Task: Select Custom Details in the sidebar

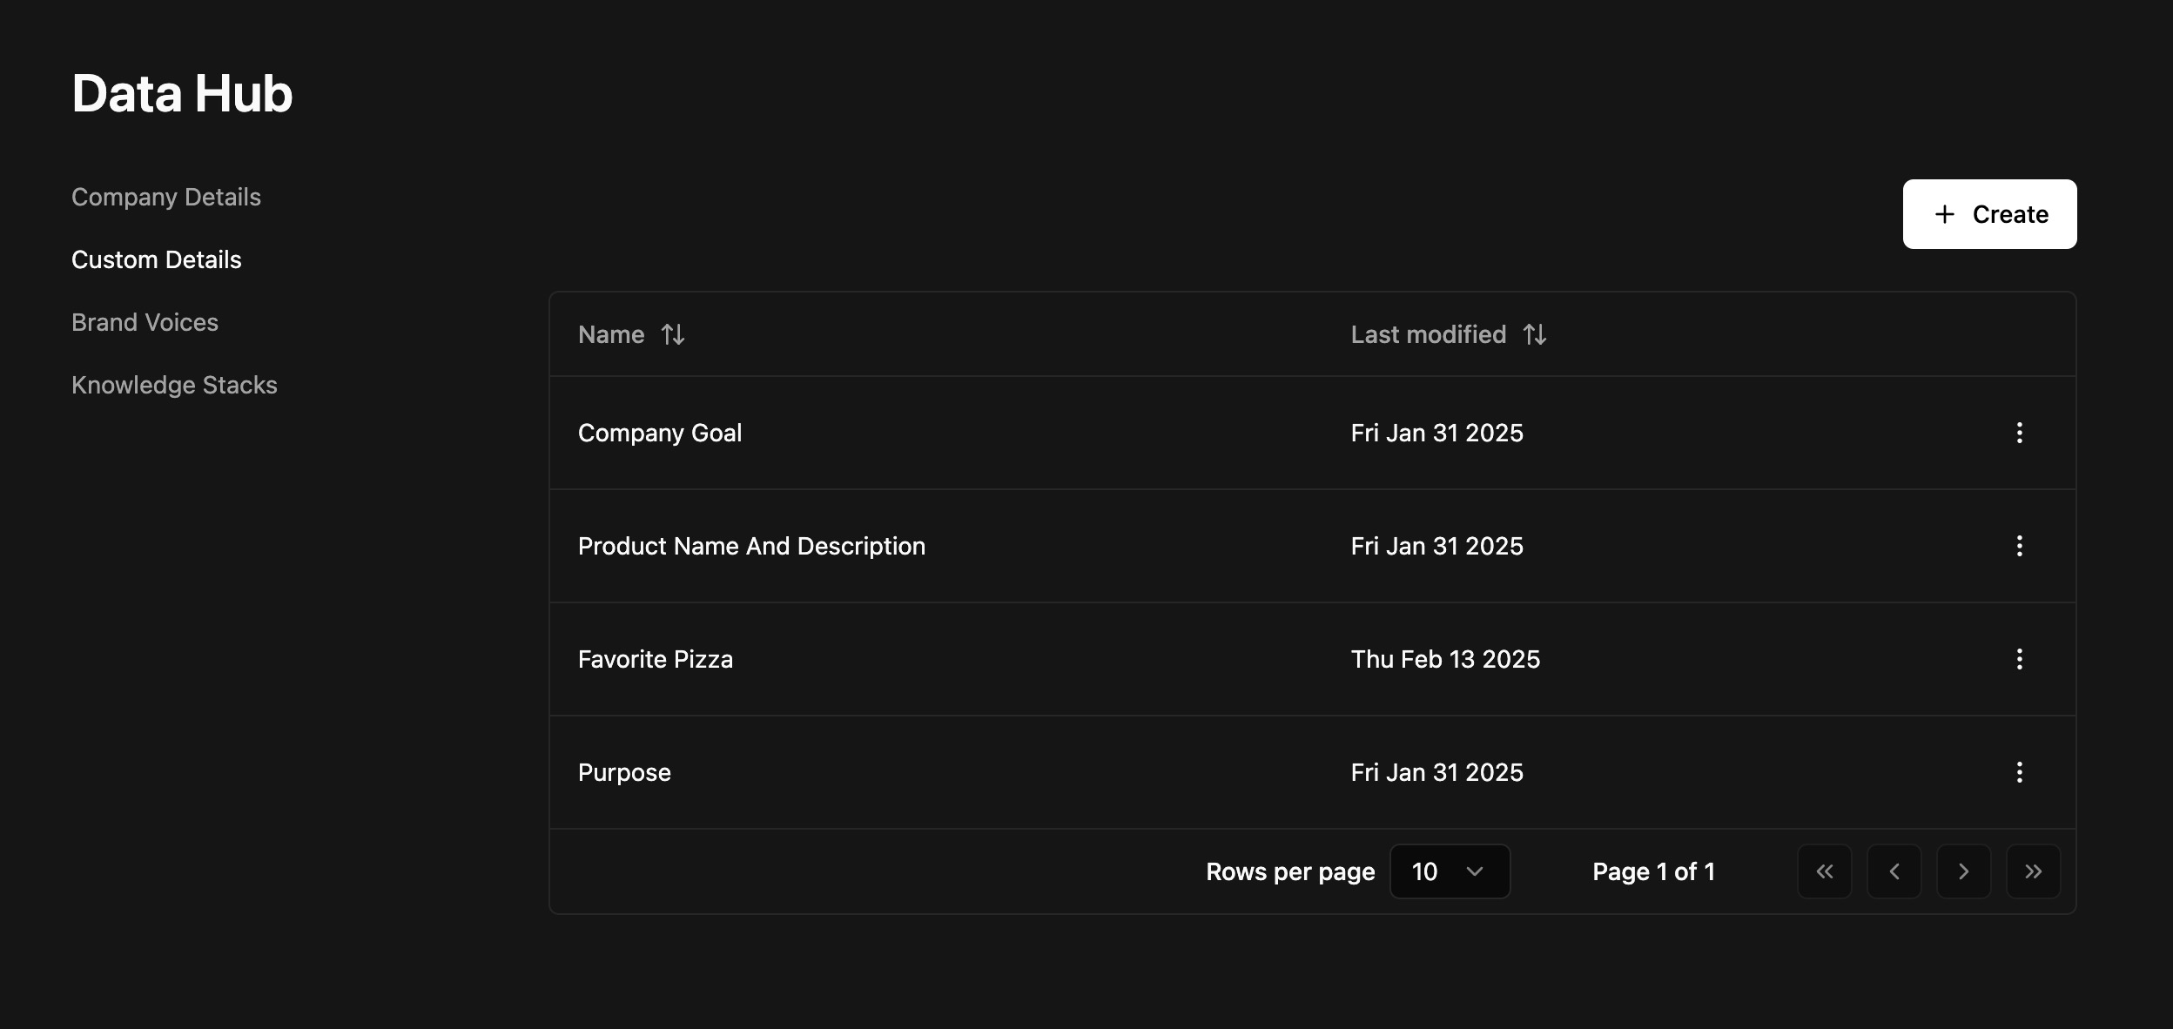Action: click(x=157, y=259)
